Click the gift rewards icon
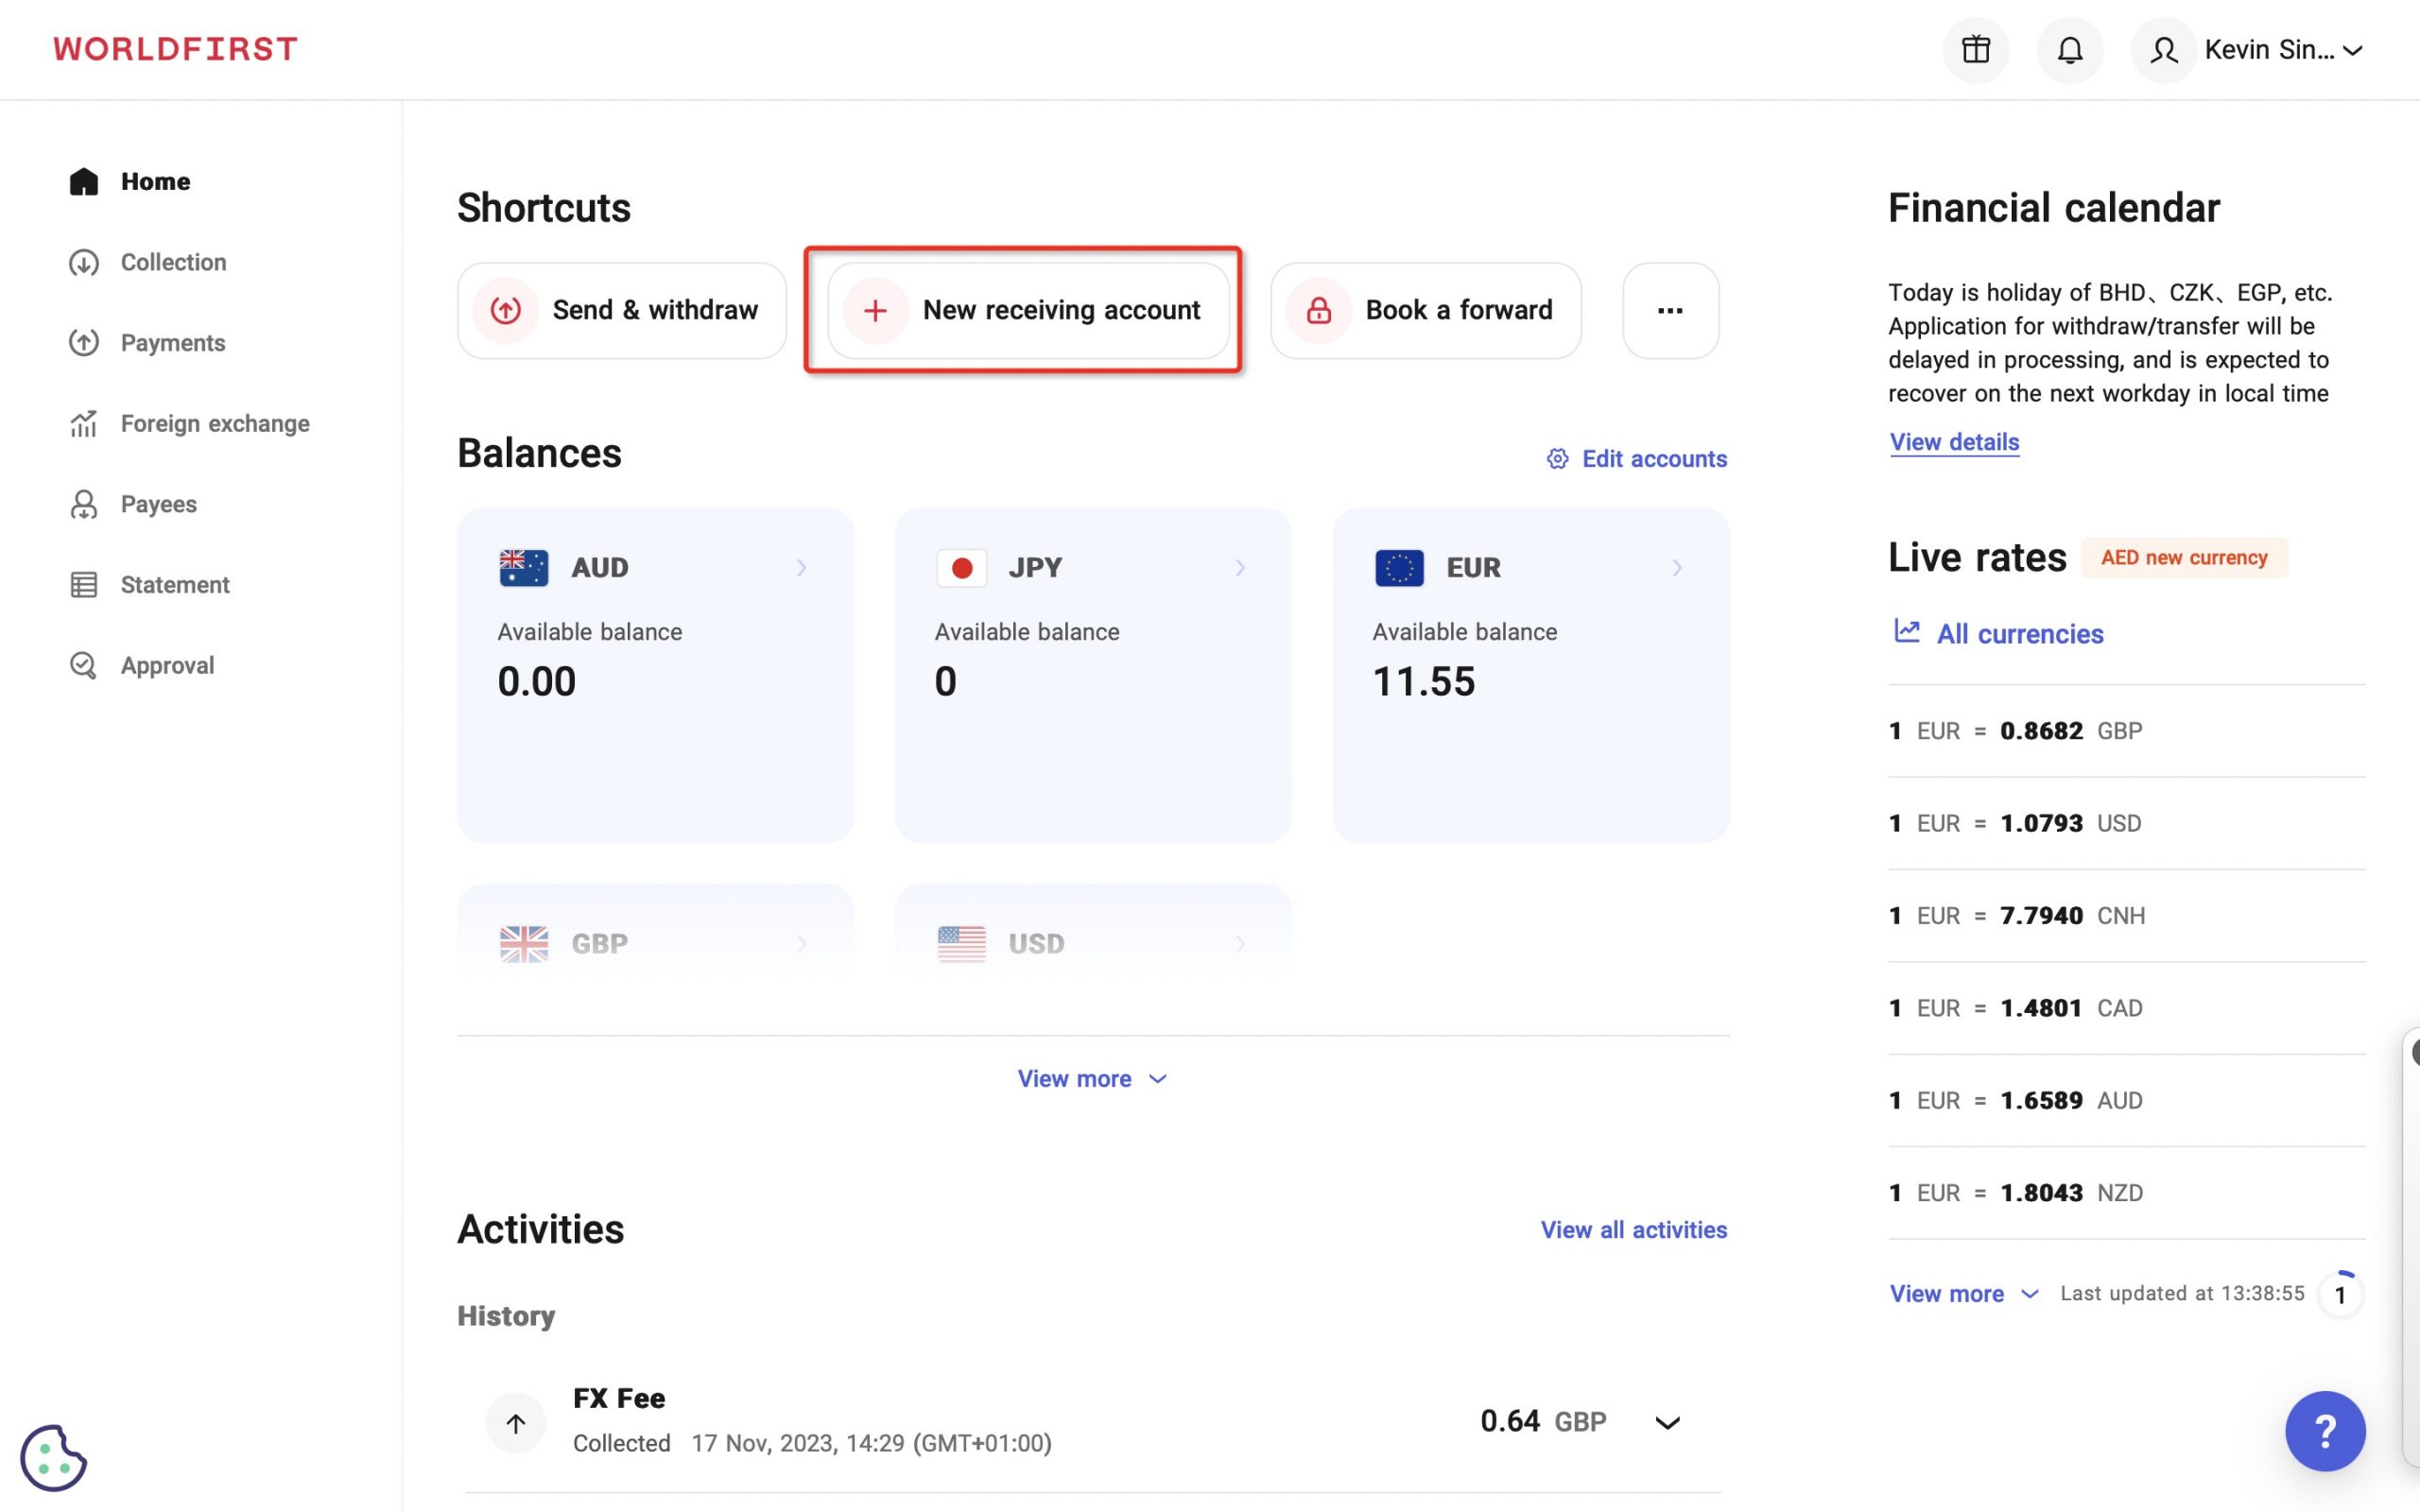 (1975, 49)
